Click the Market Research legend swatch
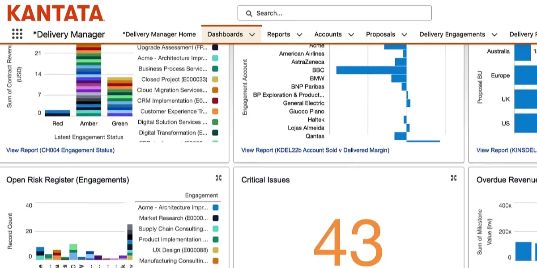Viewport: 537px width, 268px height. pyautogui.click(x=215, y=218)
